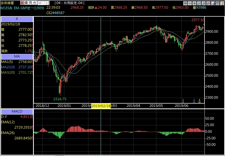The height and width of the screenshot is (156, 225).
Task: Select the 日 daily period toggle
Action: pyautogui.click(x=22, y=3)
